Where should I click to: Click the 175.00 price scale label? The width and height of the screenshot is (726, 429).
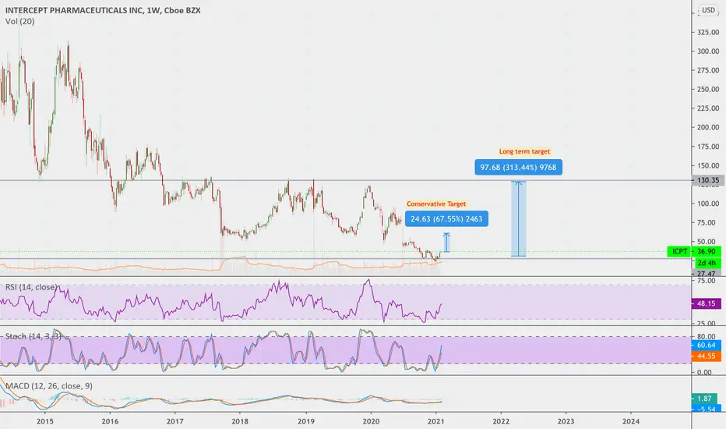click(708, 147)
